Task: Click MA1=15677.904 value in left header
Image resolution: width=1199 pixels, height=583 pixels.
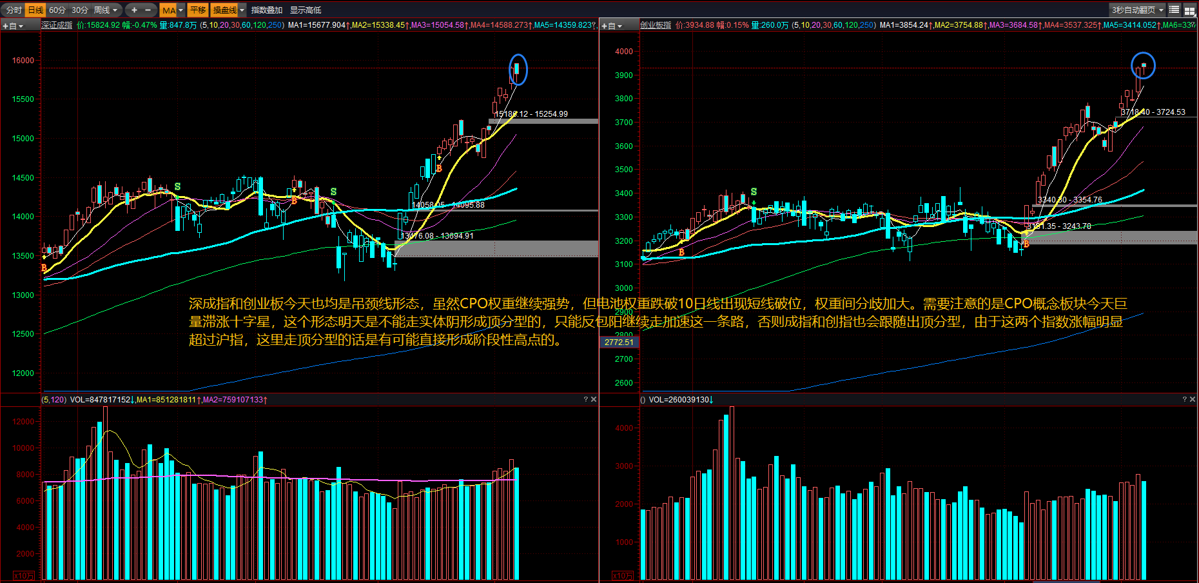Action: pyautogui.click(x=319, y=25)
